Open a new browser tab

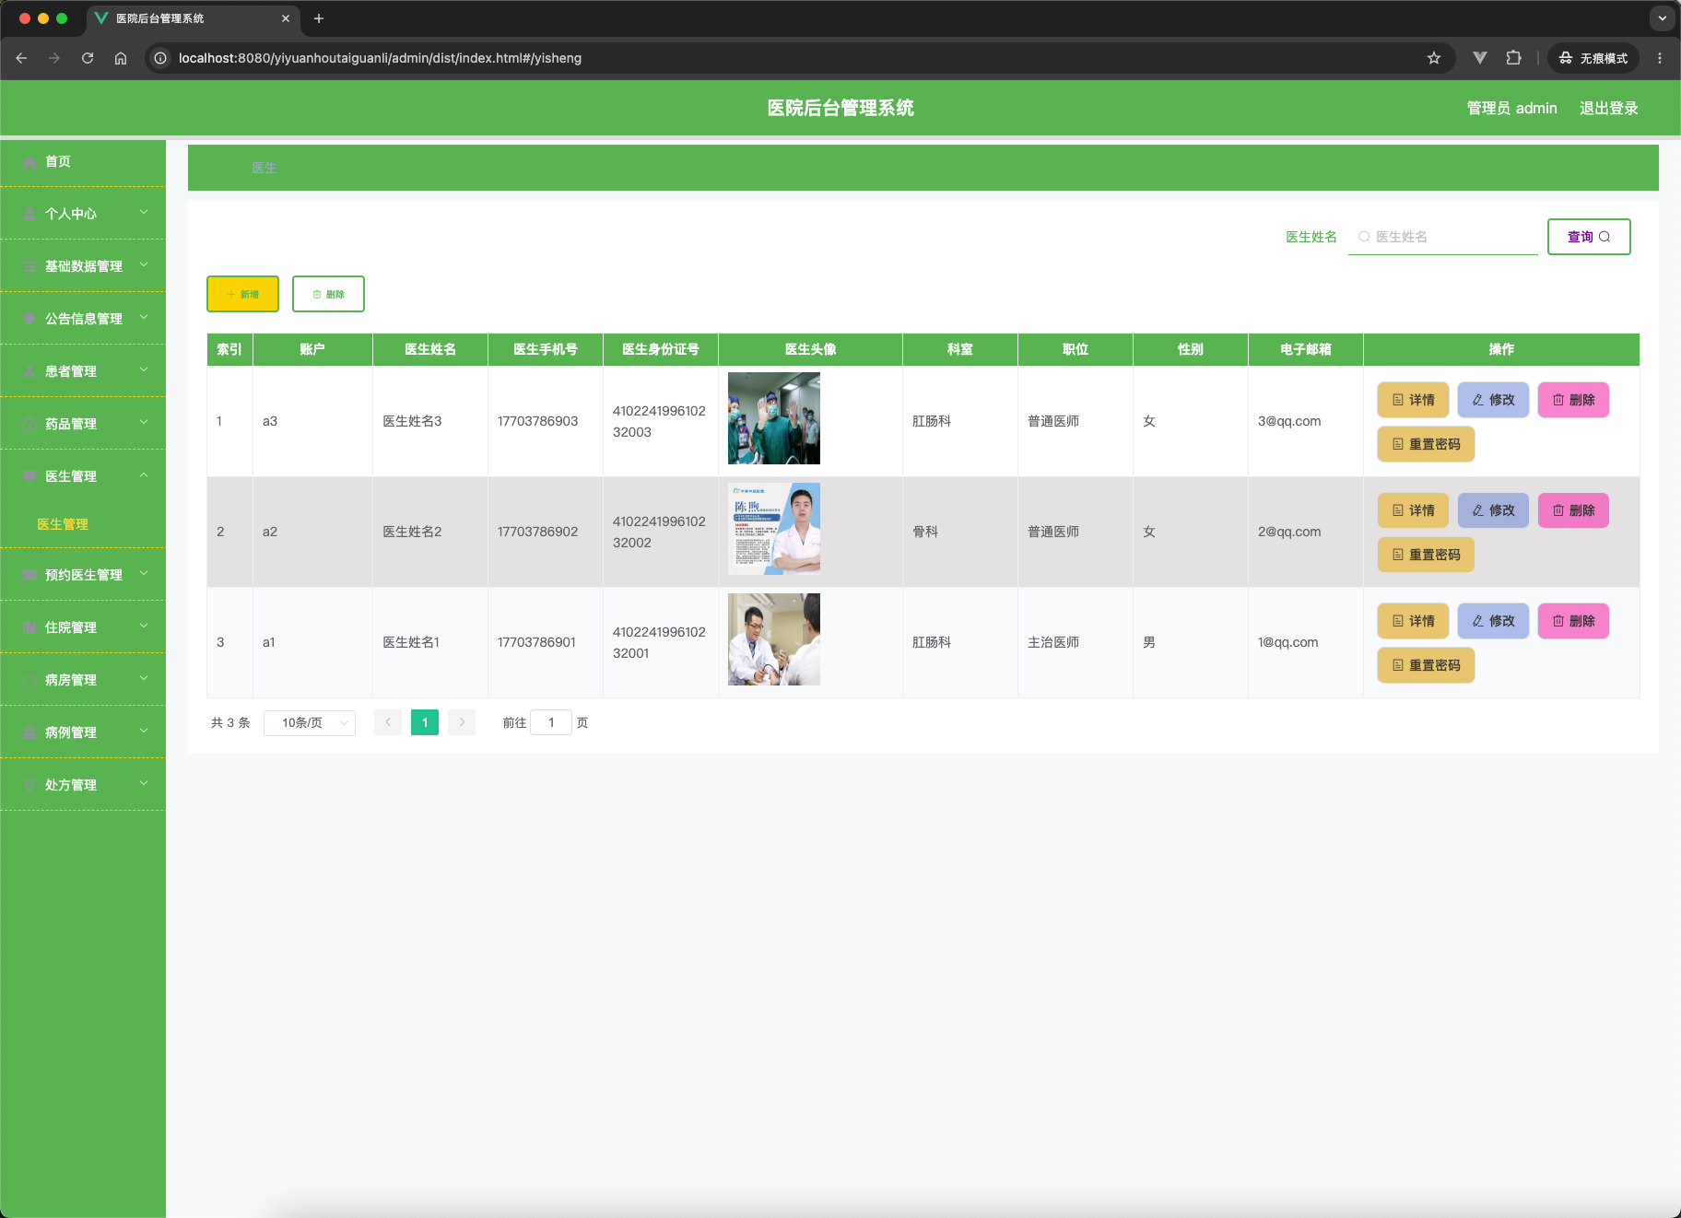tap(319, 18)
